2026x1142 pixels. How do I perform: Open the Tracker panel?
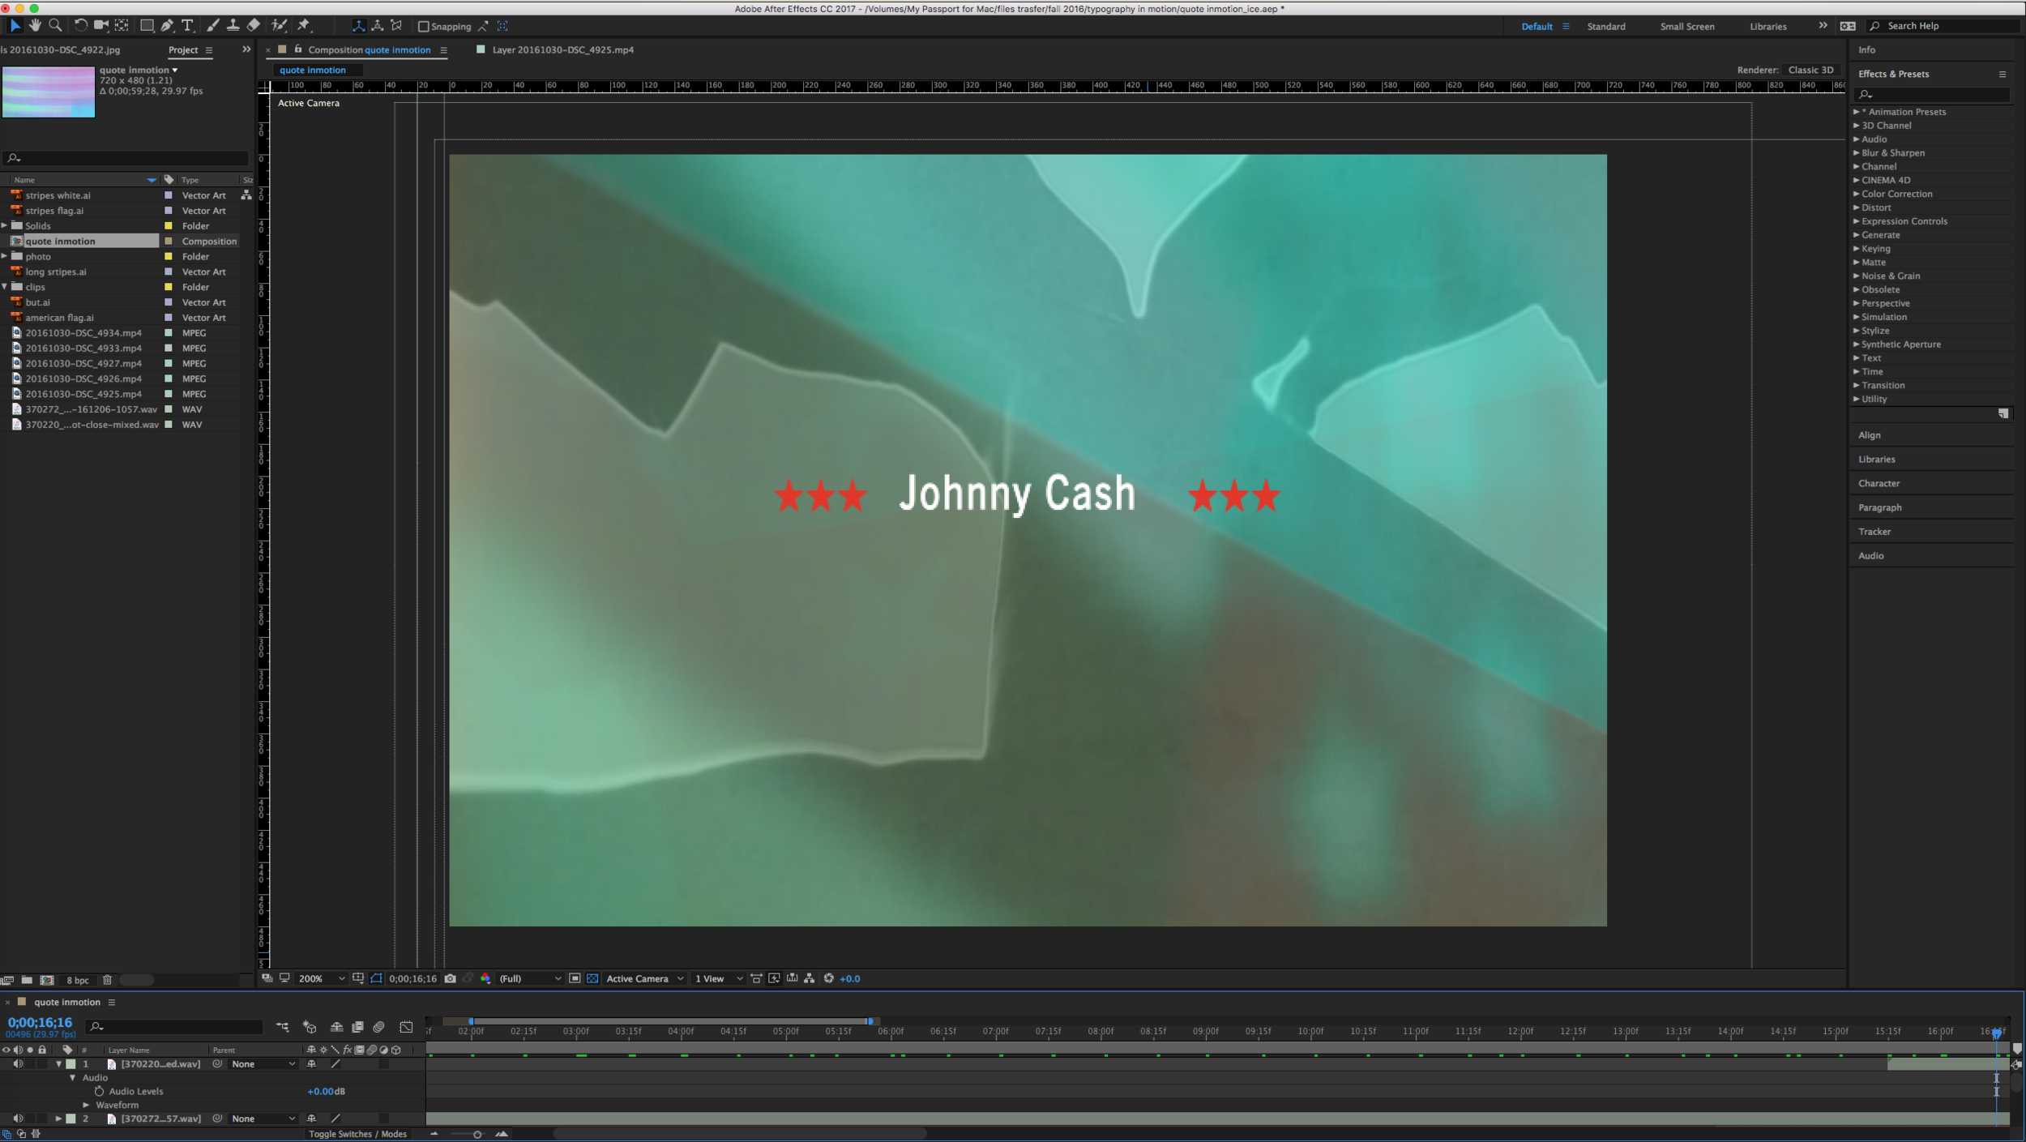(x=1874, y=532)
